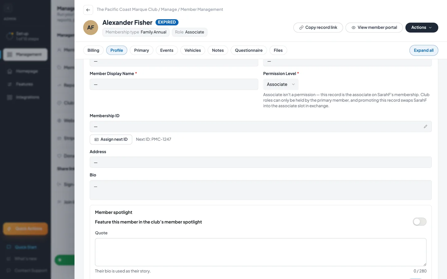
Task: Click the Member Display Name field
Action: click(174, 84)
